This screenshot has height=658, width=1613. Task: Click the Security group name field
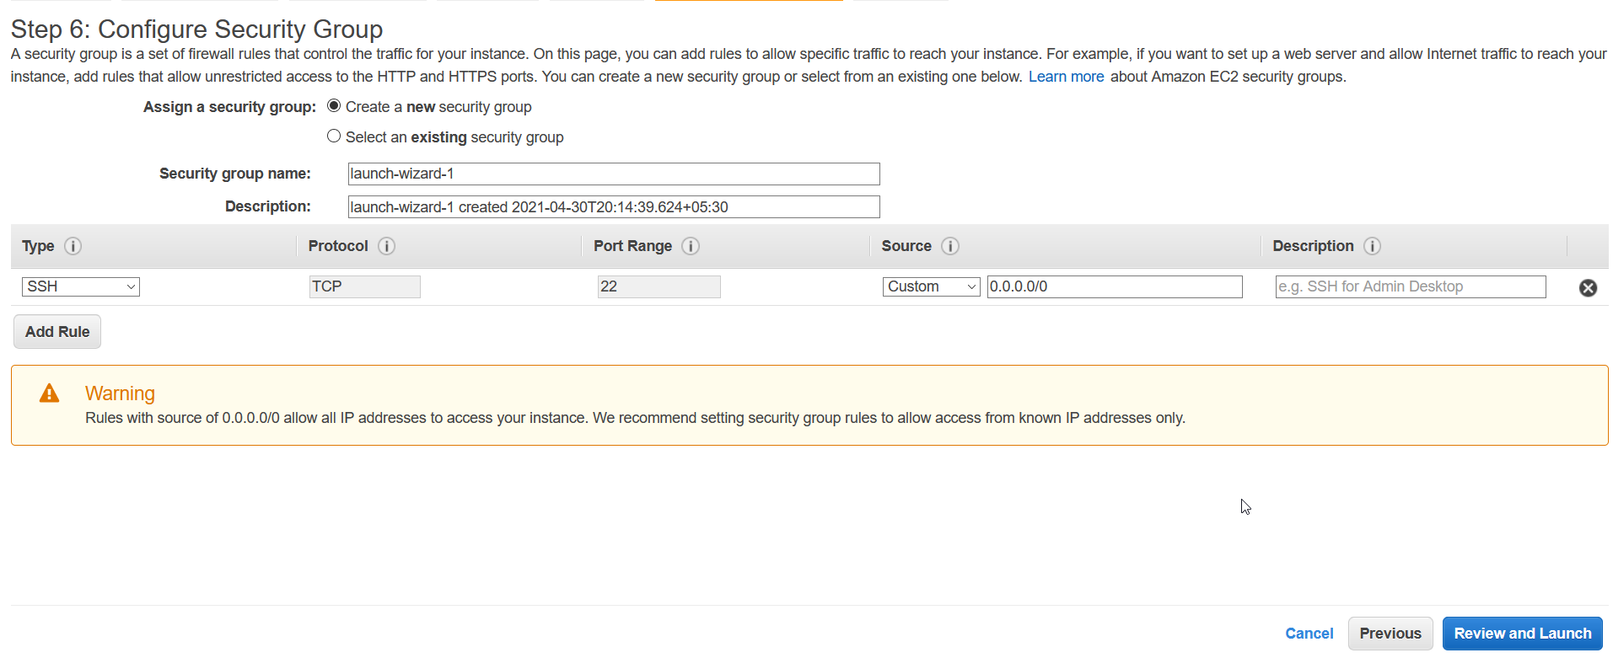(614, 174)
